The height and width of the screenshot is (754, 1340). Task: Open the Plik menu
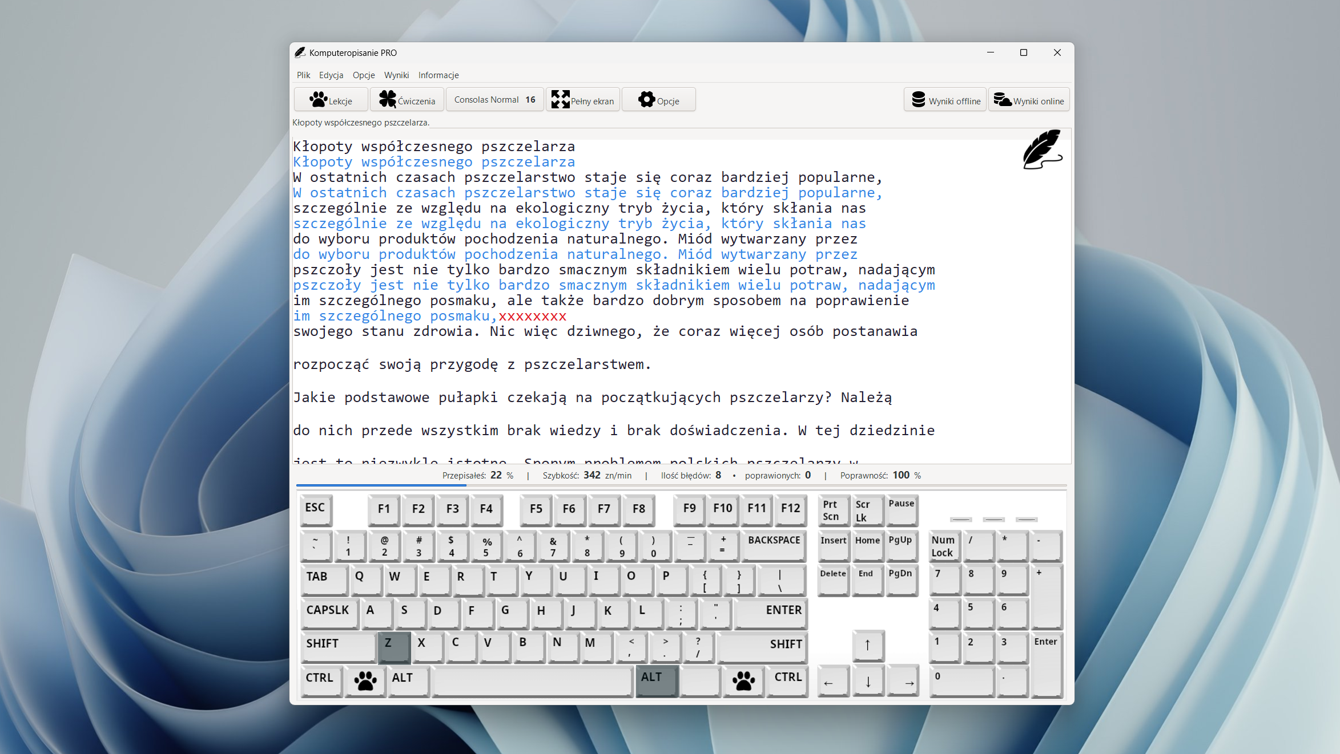[x=303, y=75]
